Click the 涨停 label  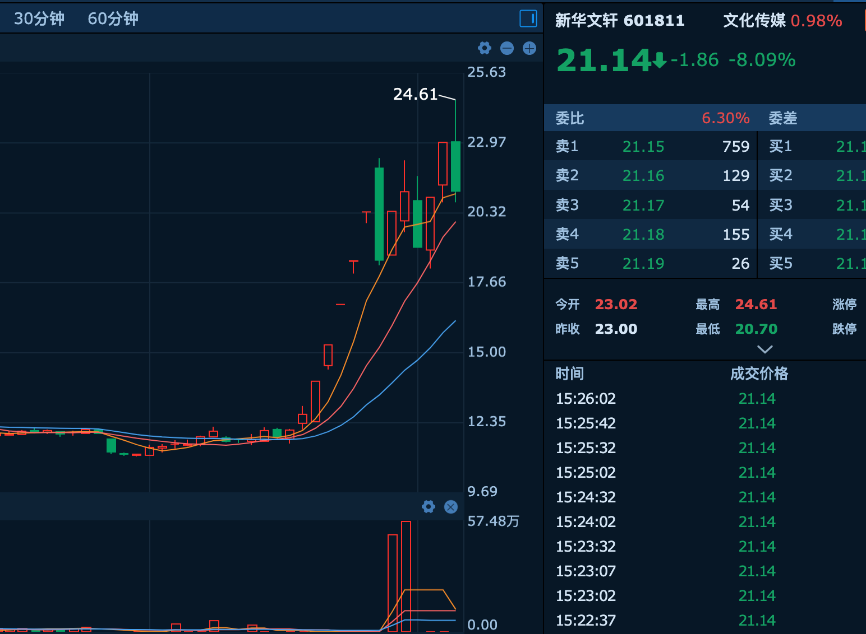845,304
